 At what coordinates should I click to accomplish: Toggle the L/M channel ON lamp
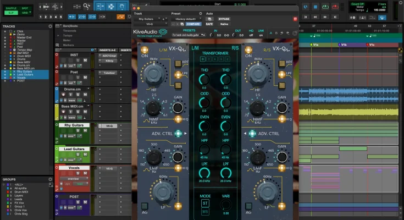point(145,50)
